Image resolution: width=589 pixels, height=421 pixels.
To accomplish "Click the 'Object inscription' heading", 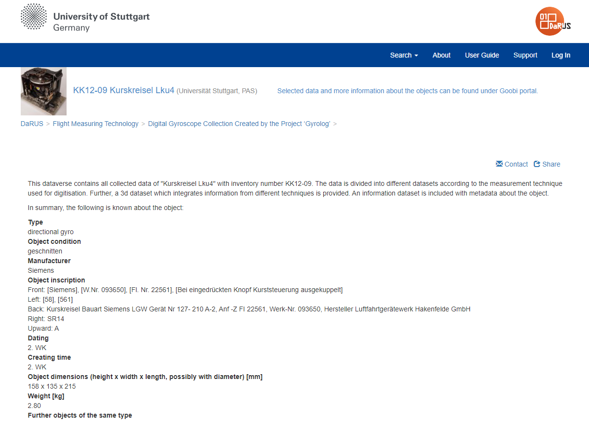I will point(56,280).
